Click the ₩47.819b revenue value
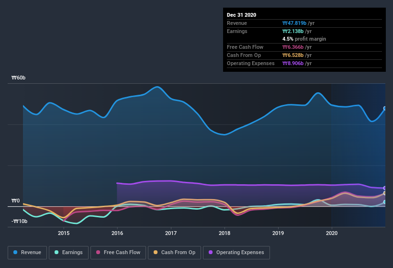The height and width of the screenshot is (268, 393). pyautogui.click(x=294, y=23)
